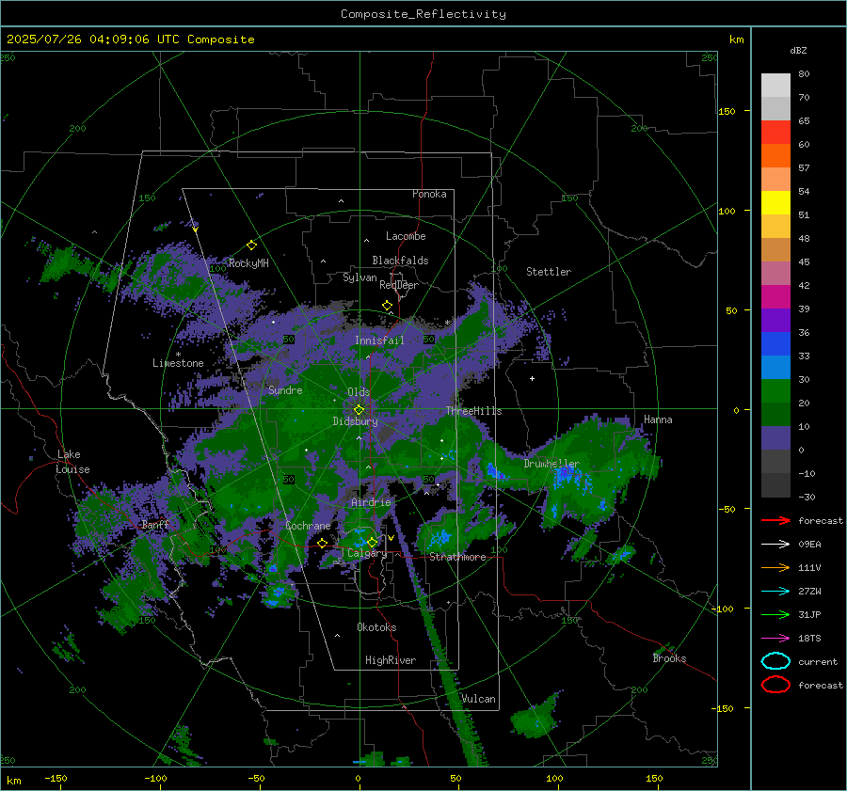Click the green 31JP arrow in legend
The width and height of the screenshot is (847, 791).
point(775,614)
